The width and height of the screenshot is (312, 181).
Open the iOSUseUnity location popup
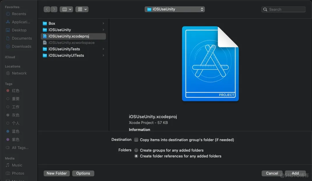pyautogui.click(x=175, y=9)
